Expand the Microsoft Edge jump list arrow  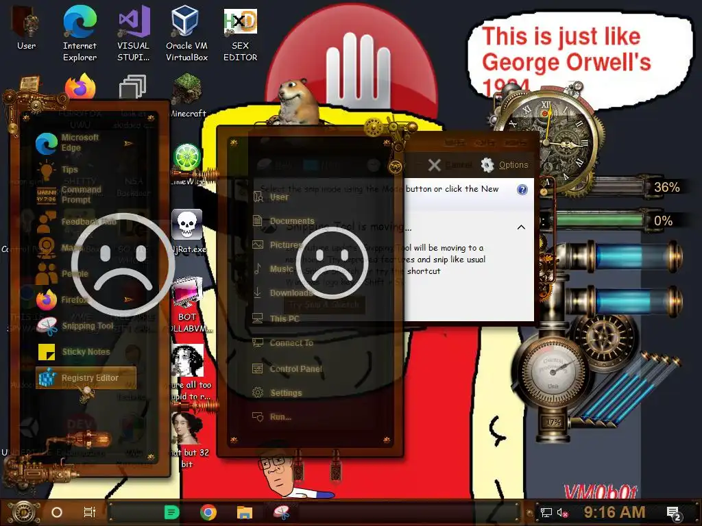click(128, 143)
